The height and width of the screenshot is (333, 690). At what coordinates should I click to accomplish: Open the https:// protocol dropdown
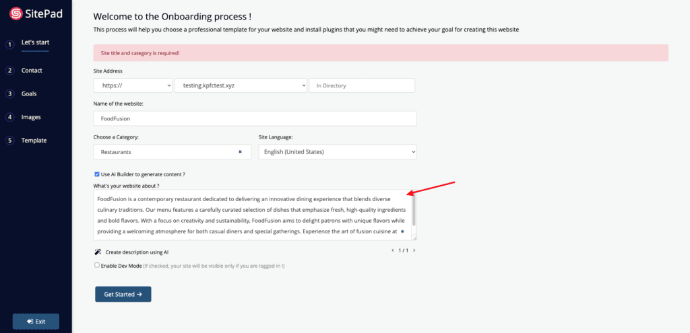133,85
